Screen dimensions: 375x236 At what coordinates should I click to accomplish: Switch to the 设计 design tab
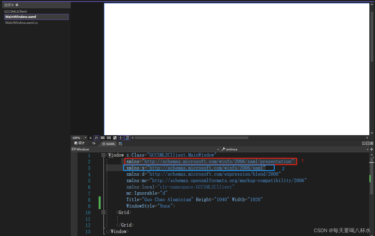80,143
